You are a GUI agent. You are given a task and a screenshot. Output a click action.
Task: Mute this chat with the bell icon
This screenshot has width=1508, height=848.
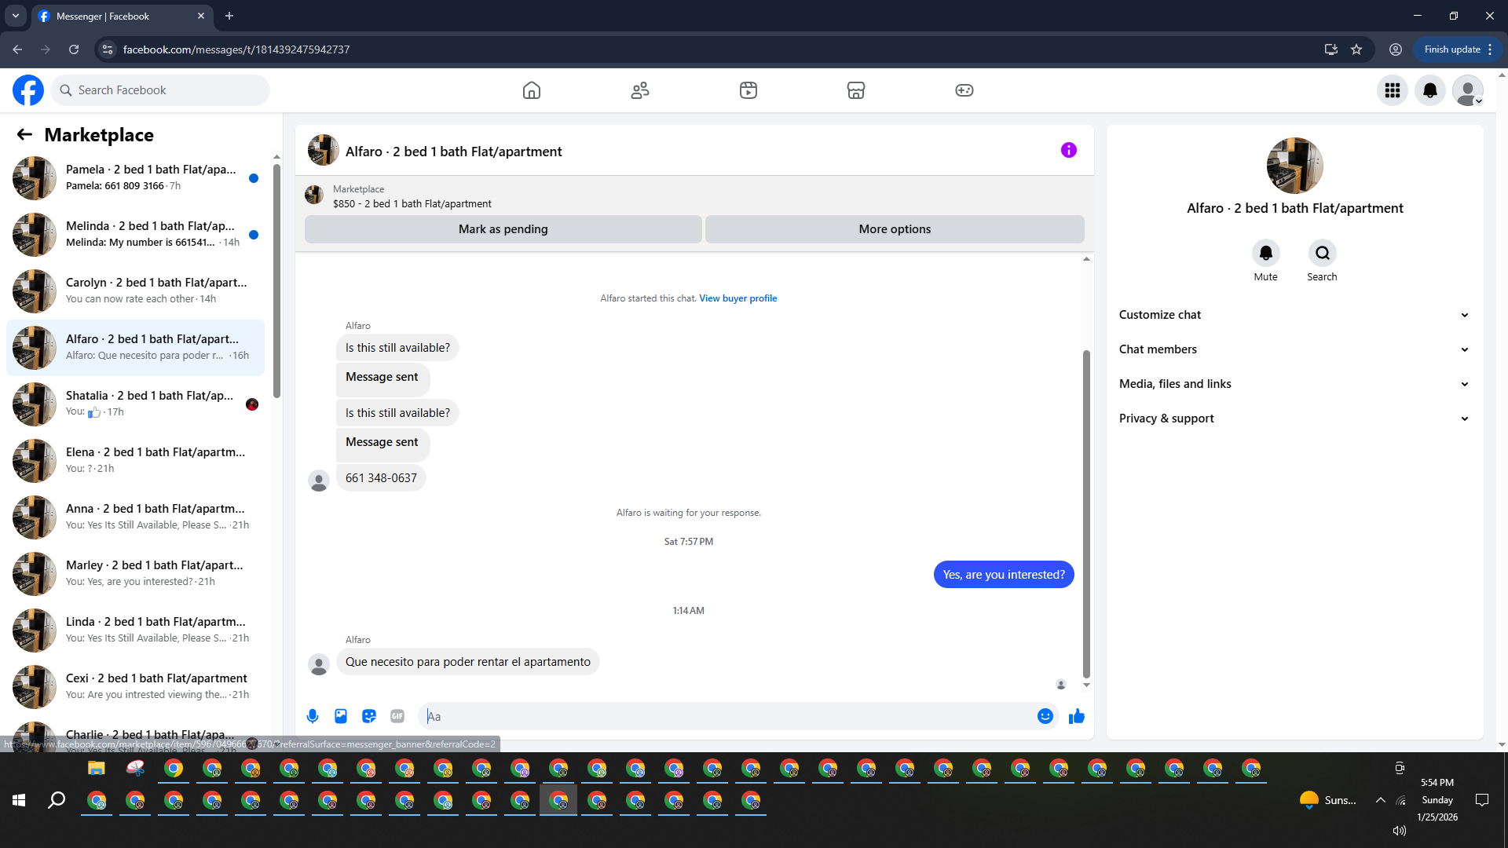tap(1266, 253)
